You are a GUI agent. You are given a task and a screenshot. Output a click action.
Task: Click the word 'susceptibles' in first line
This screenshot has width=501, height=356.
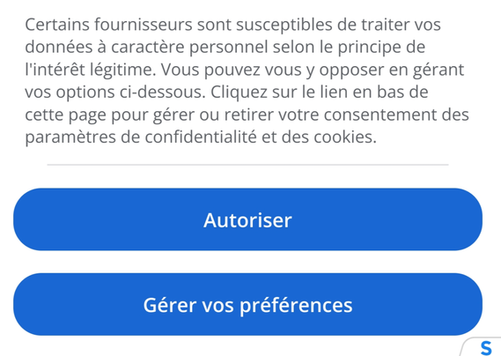(x=284, y=26)
